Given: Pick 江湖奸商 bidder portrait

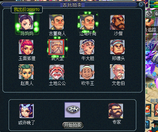Looking at the screenshot, I should coord(87,22).
